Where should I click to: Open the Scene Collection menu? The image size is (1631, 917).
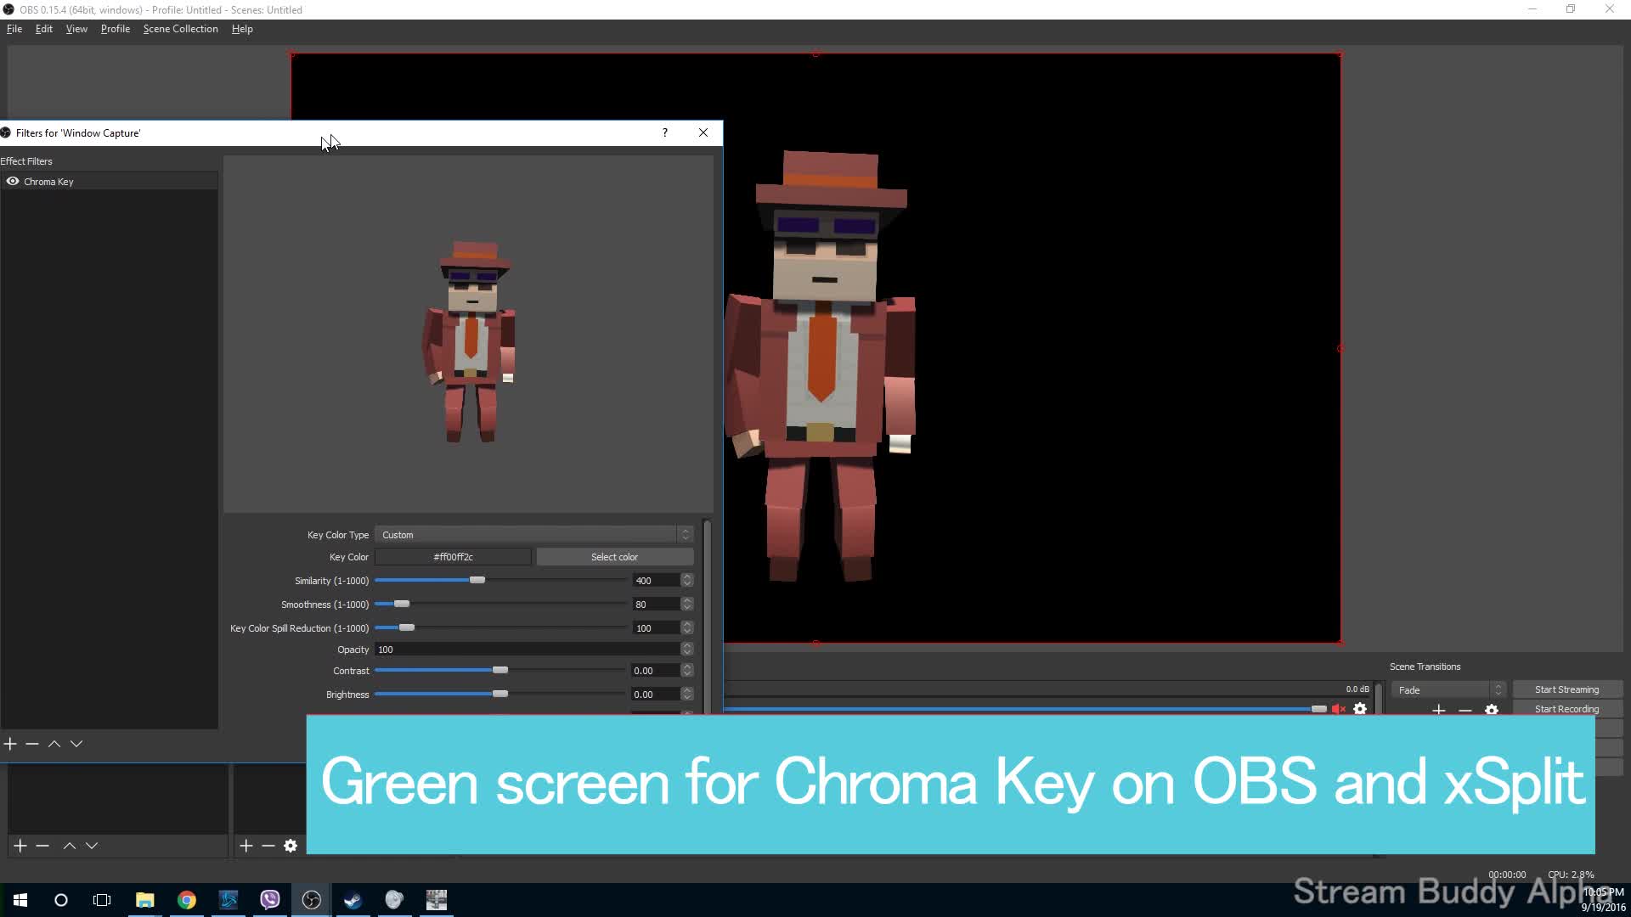pyautogui.click(x=180, y=29)
